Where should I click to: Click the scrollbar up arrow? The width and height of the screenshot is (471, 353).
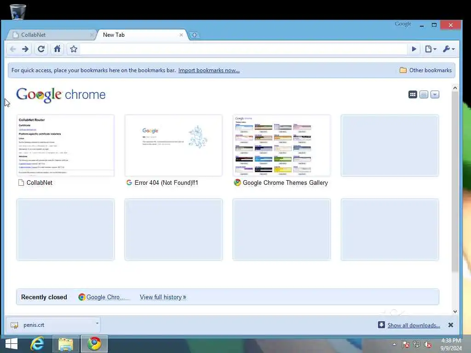(455, 88)
